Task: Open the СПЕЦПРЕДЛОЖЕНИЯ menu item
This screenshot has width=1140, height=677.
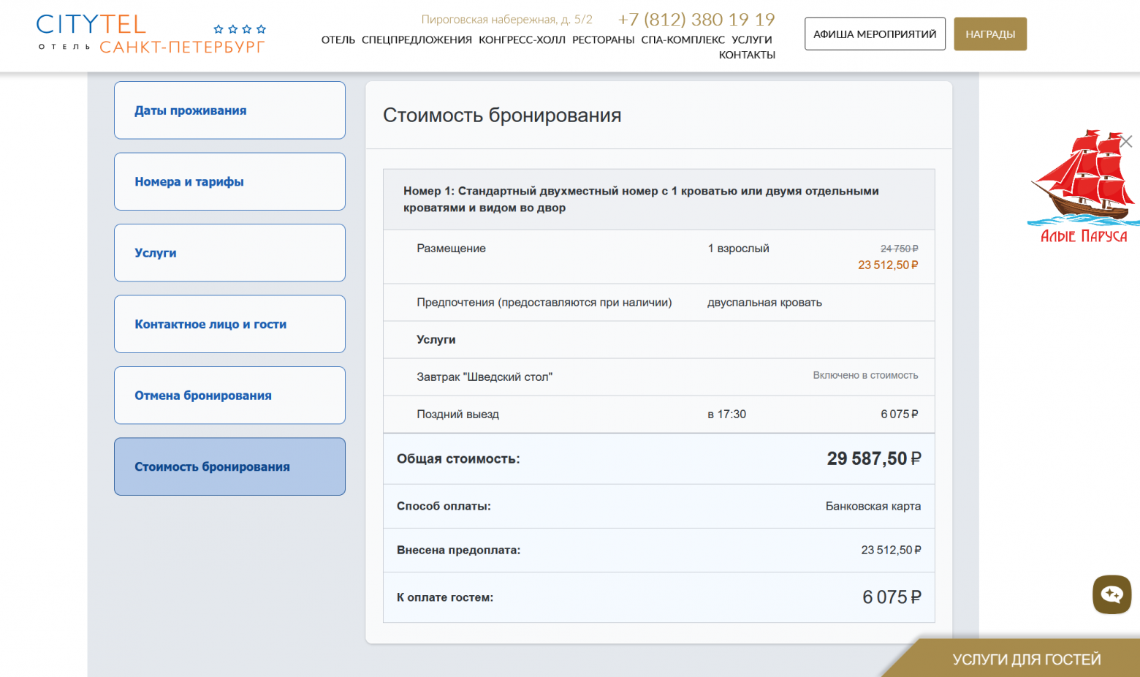Action: pos(417,39)
